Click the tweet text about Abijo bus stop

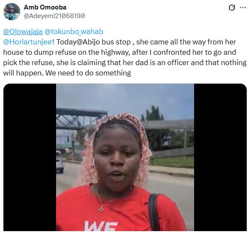tap(125, 57)
